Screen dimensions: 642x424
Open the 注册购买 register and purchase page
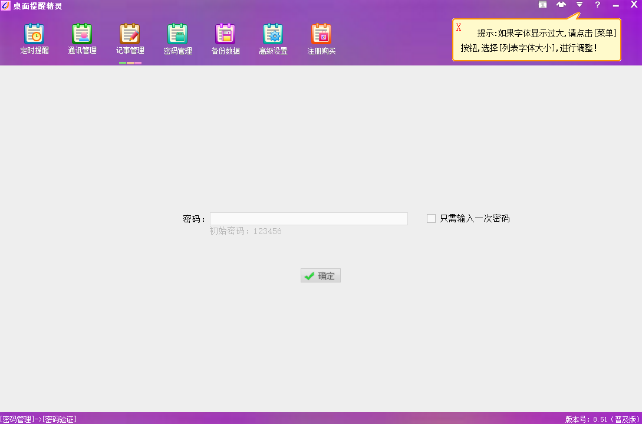click(321, 40)
